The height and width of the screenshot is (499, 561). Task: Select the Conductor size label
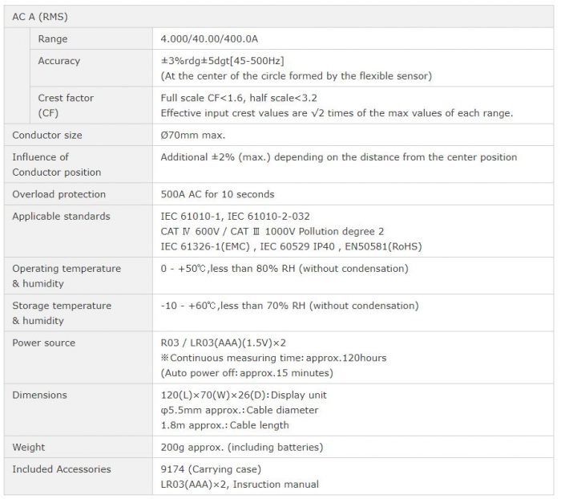pyautogui.click(x=47, y=135)
